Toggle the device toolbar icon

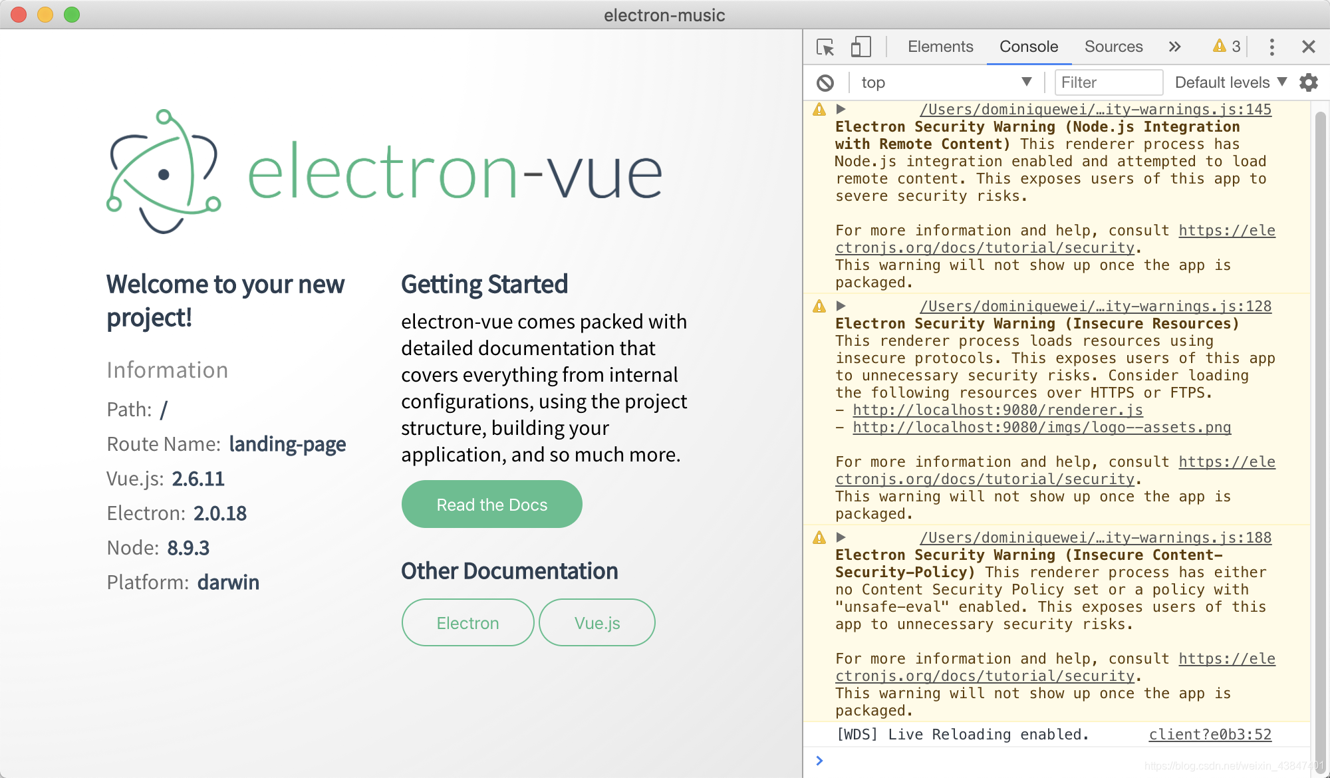tap(861, 47)
